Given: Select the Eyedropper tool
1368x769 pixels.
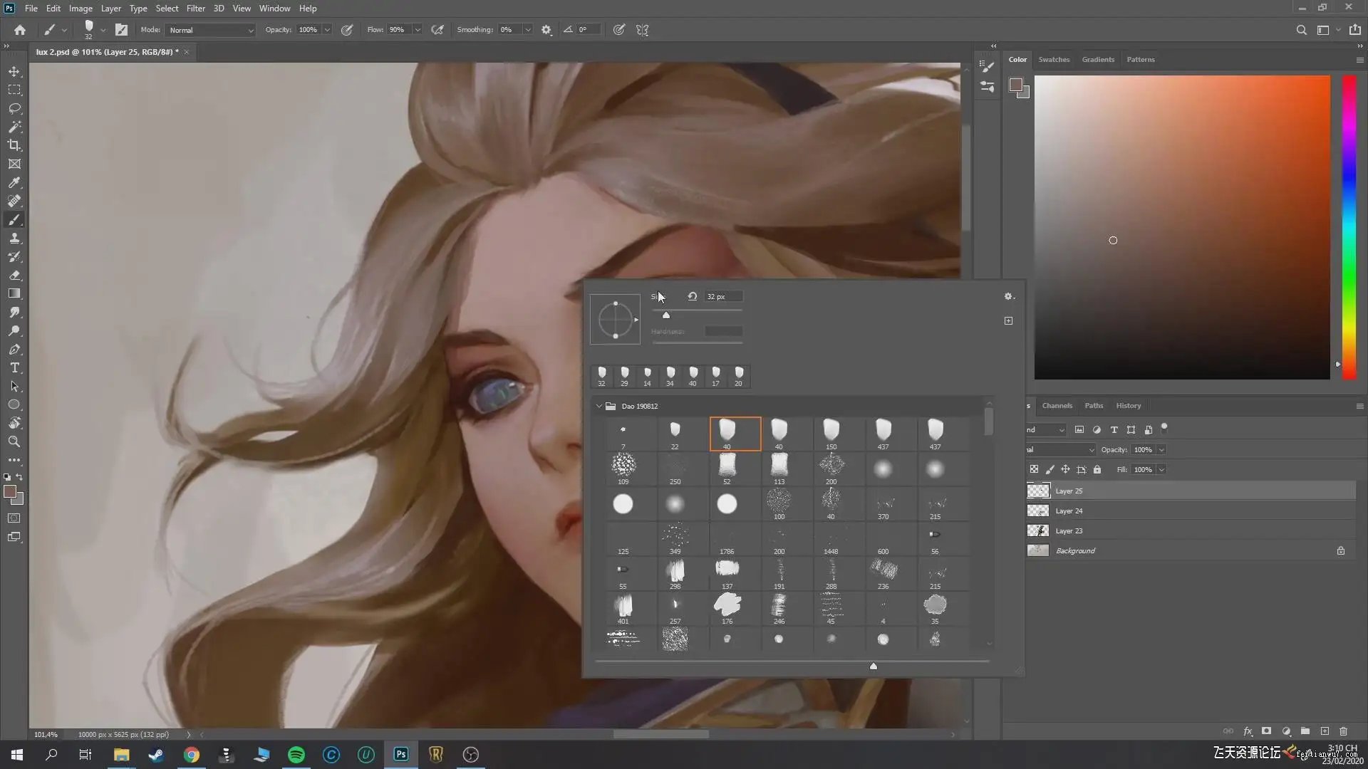Looking at the screenshot, I should [x=14, y=182].
